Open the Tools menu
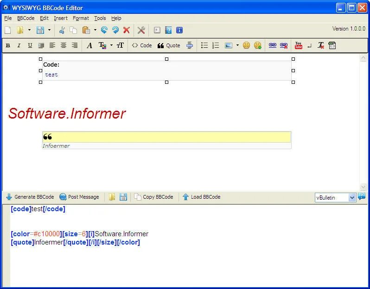The image size is (370, 289). click(x=100, y=18)
